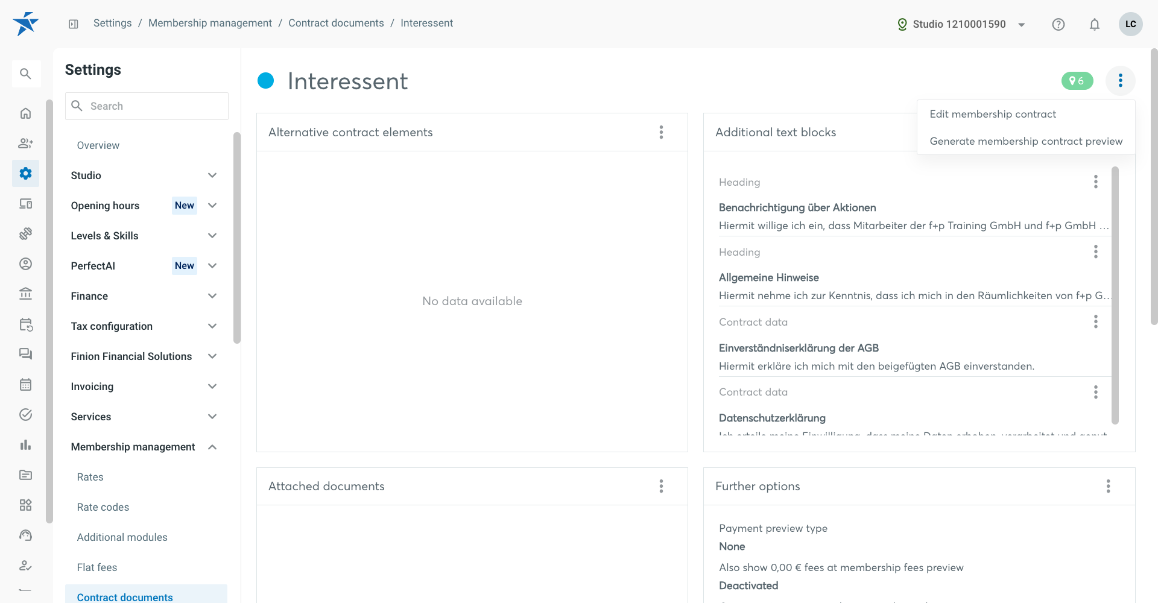
Task: Toggle the sidebar panel icon near breadcrumbs
Action: pos(74,24)
